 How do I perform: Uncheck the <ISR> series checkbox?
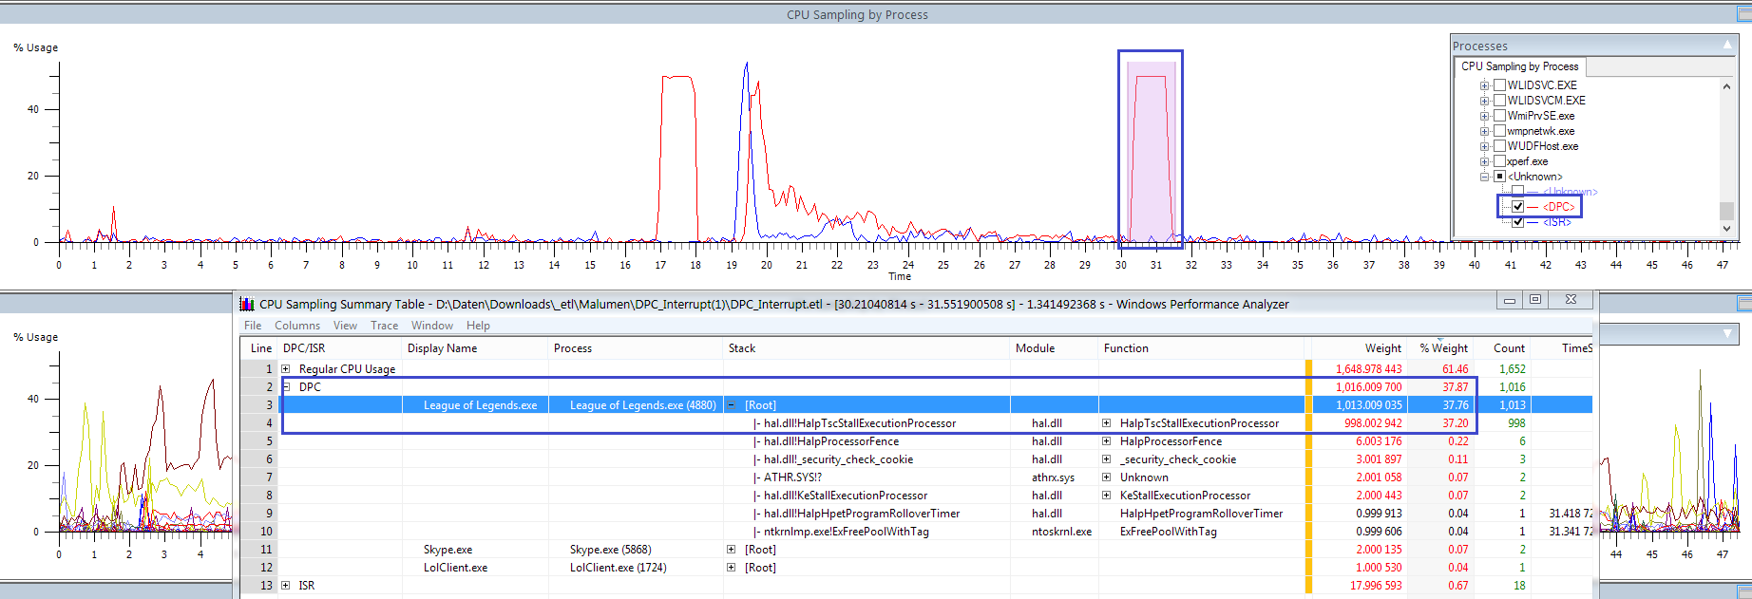click(1517, 221)
